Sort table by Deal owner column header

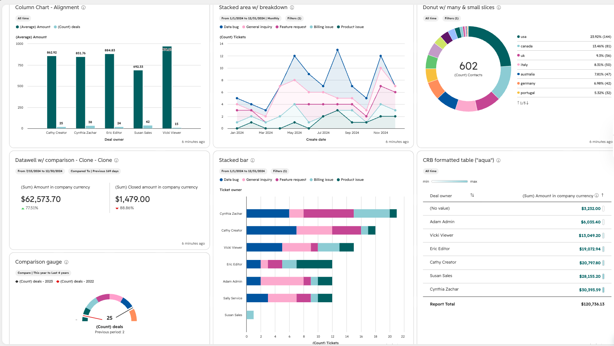point(441,196)
